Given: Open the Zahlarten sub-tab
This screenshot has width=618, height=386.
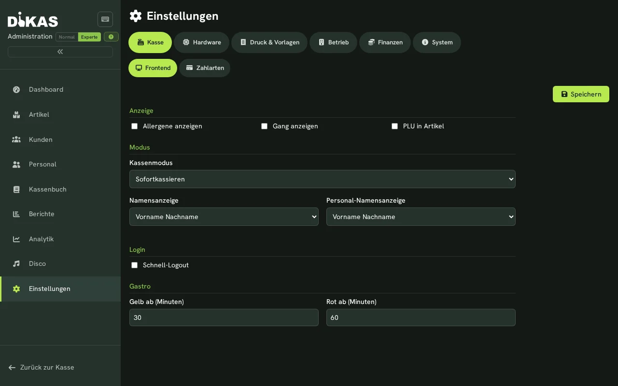Looking at the screenshot, I should pyautogui.click(x=205, y=68).
